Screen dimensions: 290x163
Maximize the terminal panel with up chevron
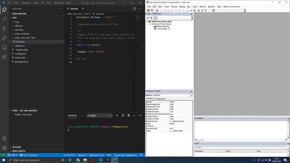(x=135, y=115)
